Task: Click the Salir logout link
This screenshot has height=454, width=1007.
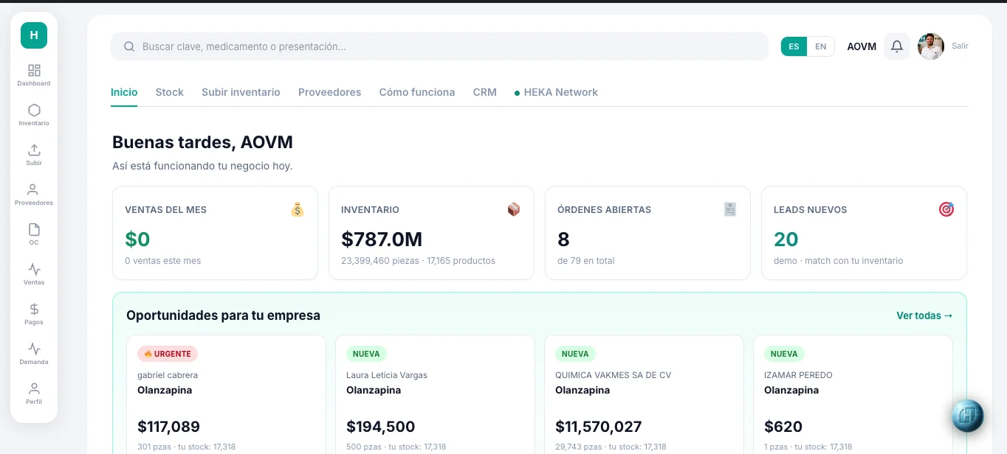Action: pos(960,46)
